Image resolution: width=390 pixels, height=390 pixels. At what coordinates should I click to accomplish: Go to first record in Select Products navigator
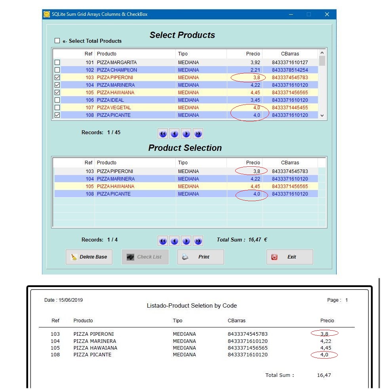163,134
